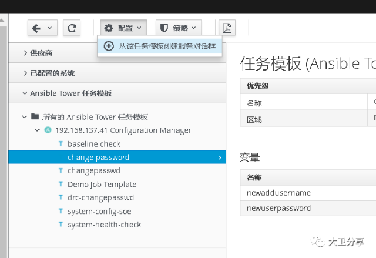This screenshot has width=376, height=258.
Task: Select 192.168.137.41 Configuration Manager tree node
Action: tap(123, 130)
